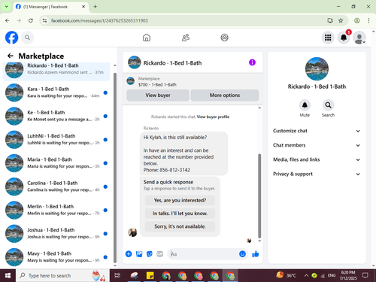Screen dimensions: 376x282
Task: Send quick response "Sorry, it's not available."
Action: (x=180, y=226)
